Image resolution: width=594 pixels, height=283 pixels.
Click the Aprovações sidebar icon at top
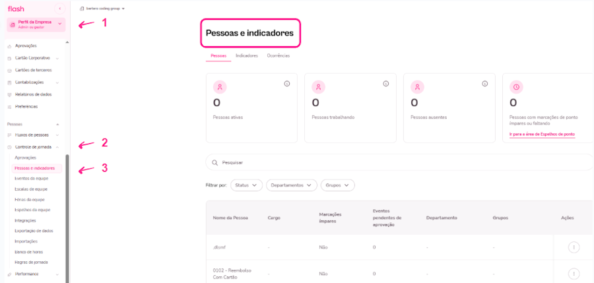[x=9, y=46]
